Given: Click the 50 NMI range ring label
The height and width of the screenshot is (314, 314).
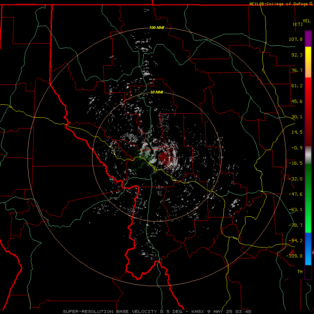Looking at the screenshot, I should [x=157, y=92].
